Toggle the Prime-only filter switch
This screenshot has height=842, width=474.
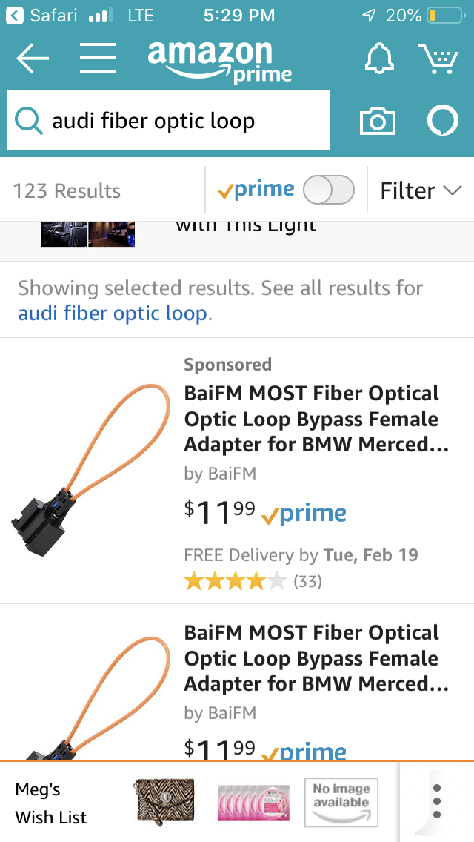(x=328, y=190)
